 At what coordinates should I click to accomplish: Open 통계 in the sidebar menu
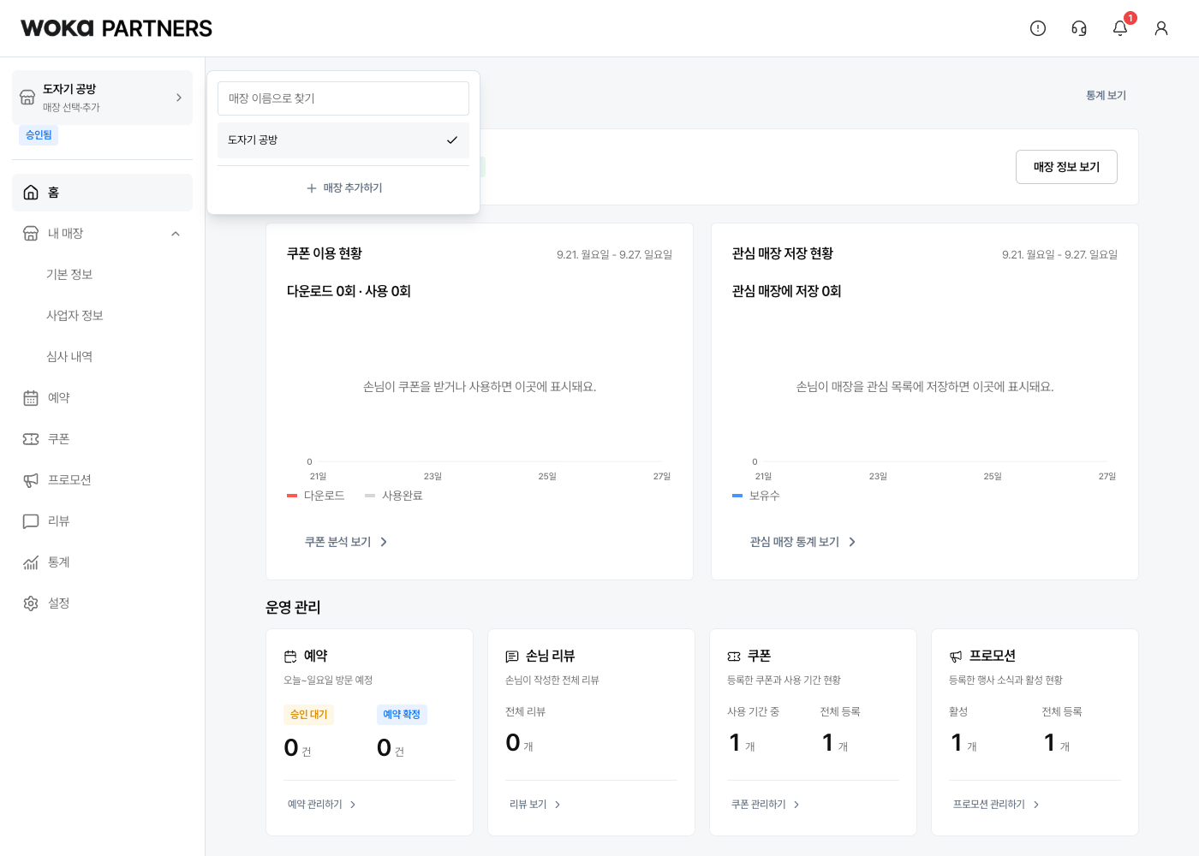(x=102, y=562)
